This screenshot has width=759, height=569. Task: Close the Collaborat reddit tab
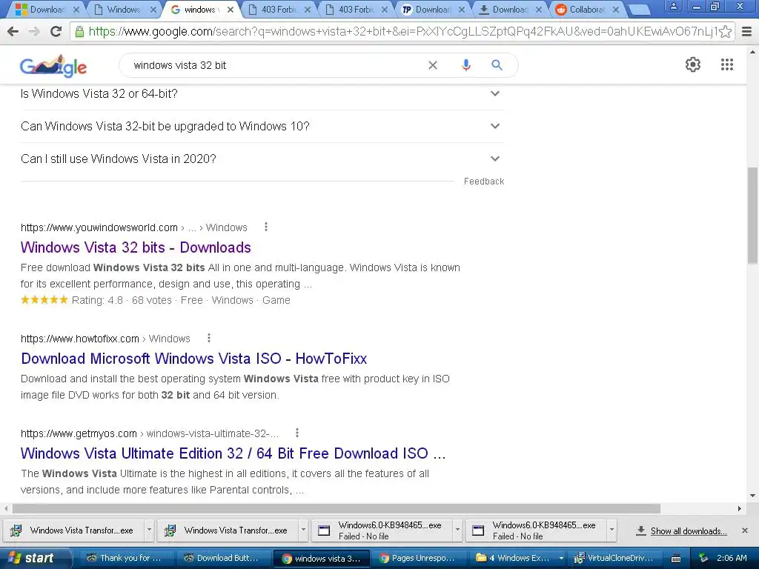tap(615, 9)
